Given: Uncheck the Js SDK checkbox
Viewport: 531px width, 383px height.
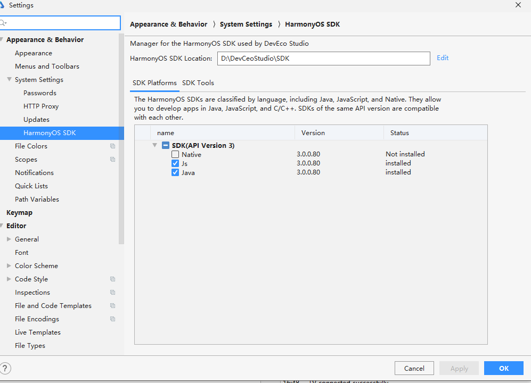Looking at the screenshot, I should pos(175,163).
